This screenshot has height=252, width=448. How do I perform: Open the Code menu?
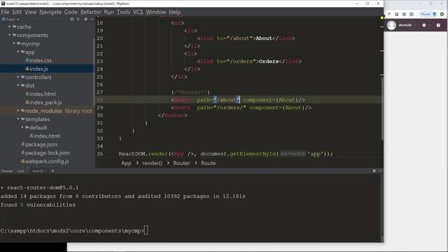71,12
